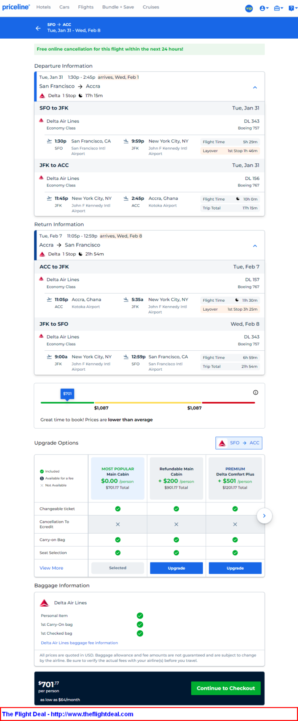
Task: Select the Delta Comfort Plus fare card
Action: pos(235,478)
